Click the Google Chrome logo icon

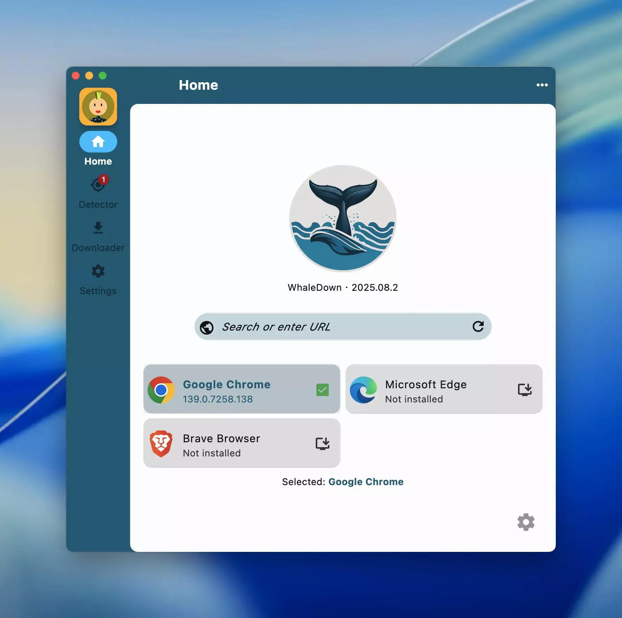click(161, 390)
